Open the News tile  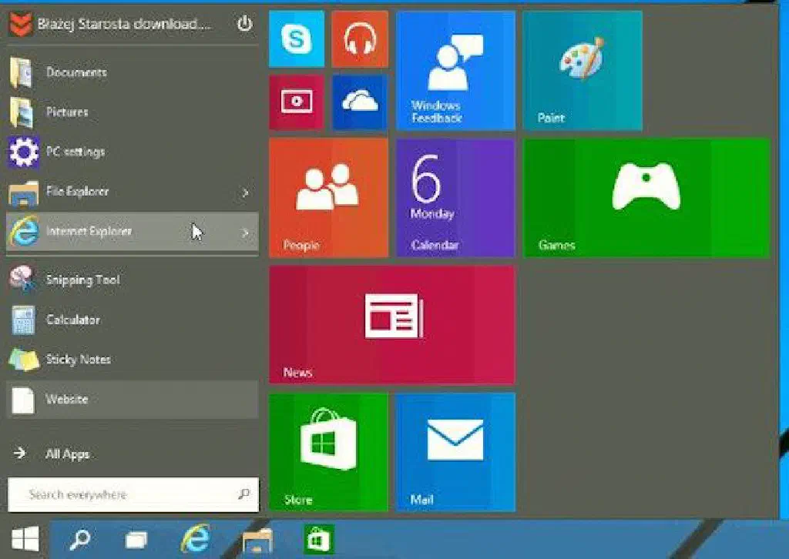391,324
